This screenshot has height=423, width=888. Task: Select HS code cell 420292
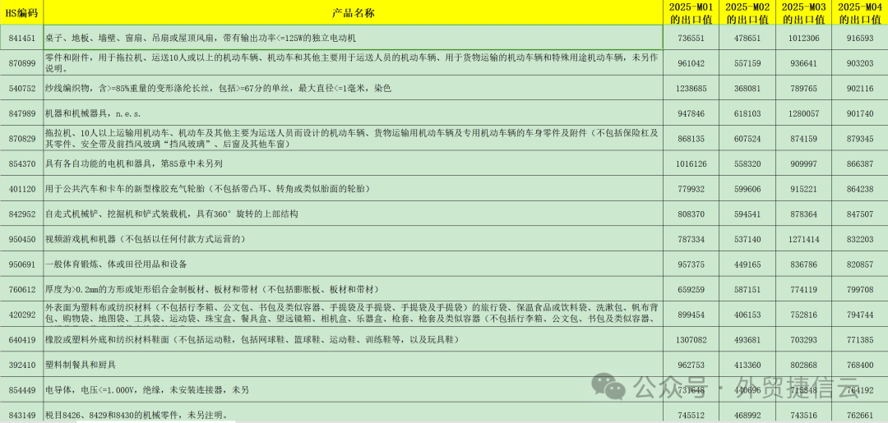[x=21, y=314]
